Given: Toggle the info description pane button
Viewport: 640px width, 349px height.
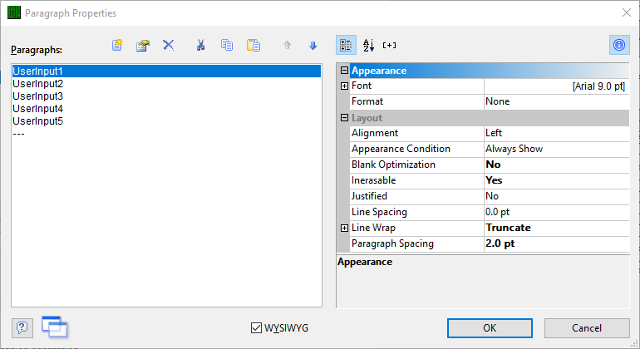Looking at the screenshot, I should pos(619,45).
